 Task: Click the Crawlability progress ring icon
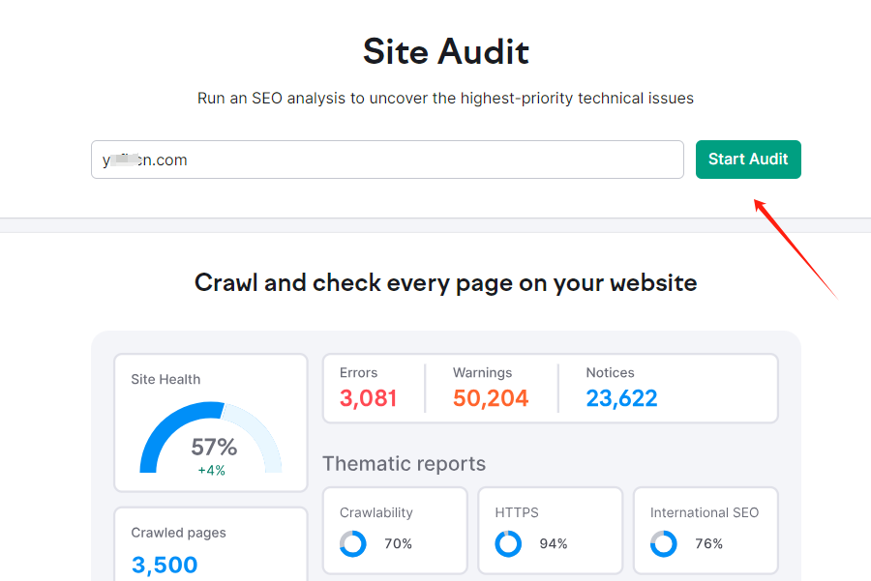(x=352, y=544)
